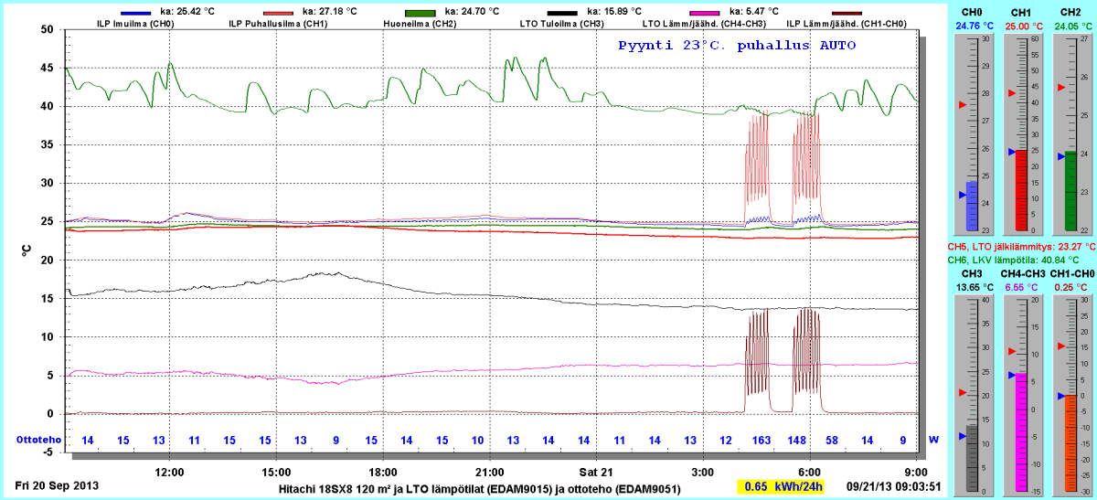
Task: Click the red max marker on CH4-CH3 gauge
Action: tap(1011, 351)
